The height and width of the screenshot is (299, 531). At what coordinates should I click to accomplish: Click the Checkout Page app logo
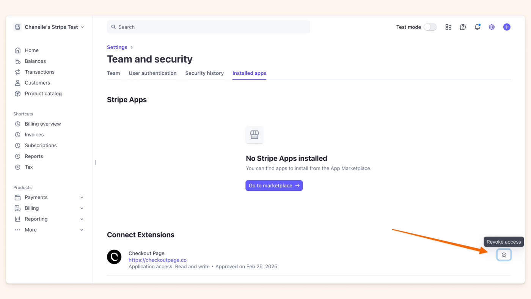(x=114, y=257)
